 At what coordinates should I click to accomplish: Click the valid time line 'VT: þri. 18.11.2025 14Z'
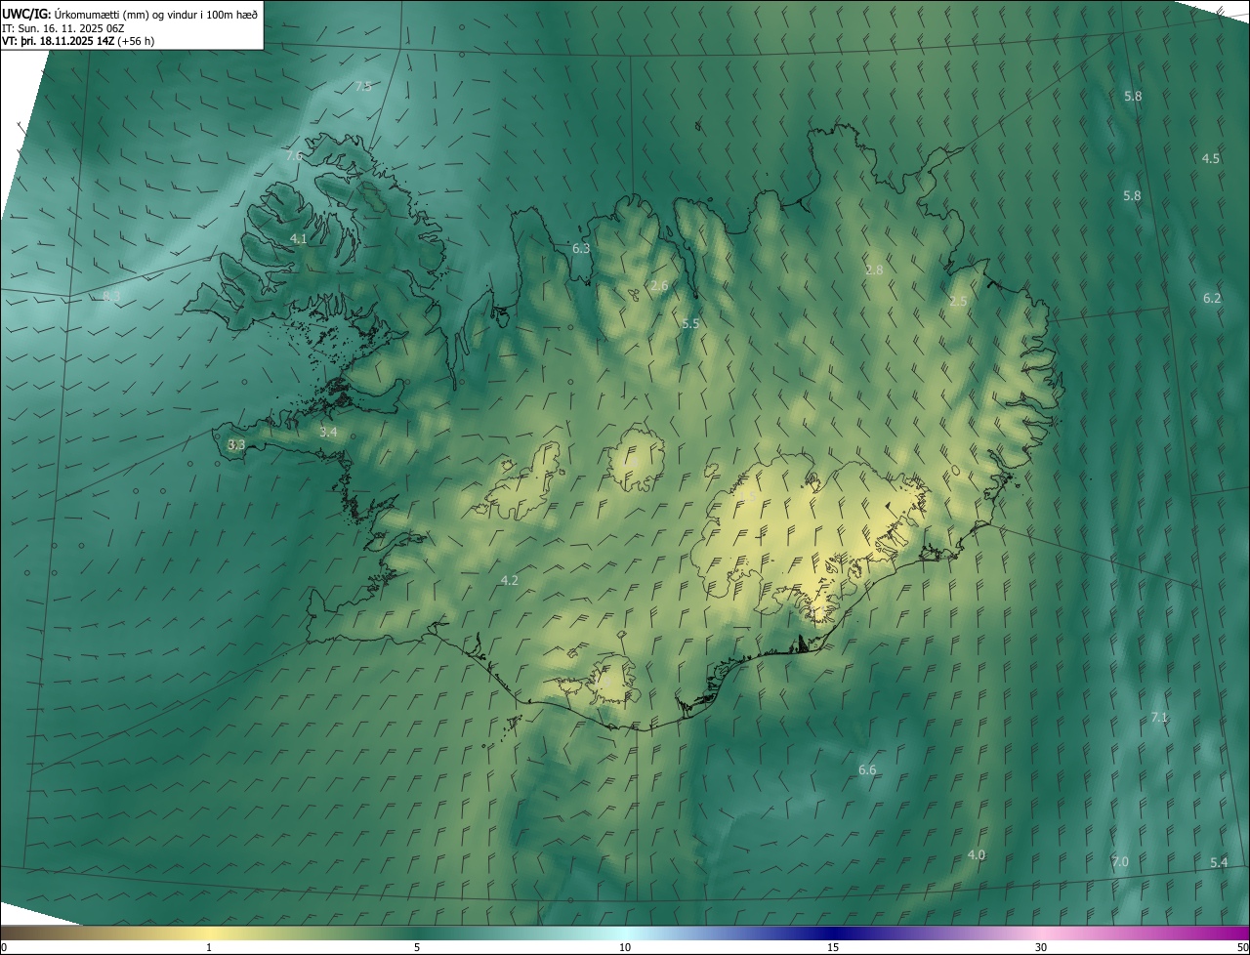click(x=58, y=41)
